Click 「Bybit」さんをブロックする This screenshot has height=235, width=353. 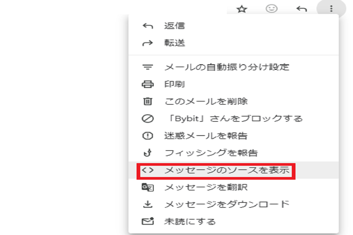click(x=233, y=119)
